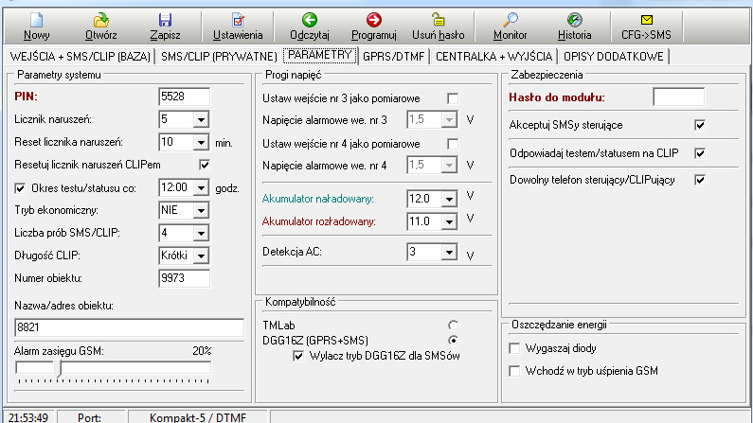Screen dimensions: 753x423
Task: Uncheck Wyłącz tryb DGG16Z dla SMSów
Action: coord(298,356)
